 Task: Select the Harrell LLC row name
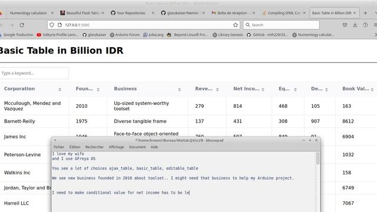[x=16, y=203]
